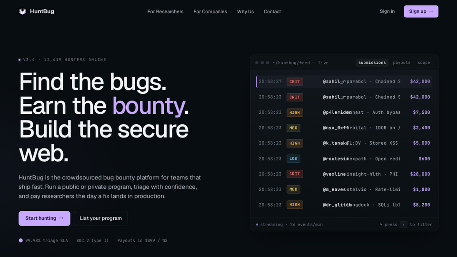Click the MED badge in the @m_eaves row
The image size is (457, 257).
(293, 189)
